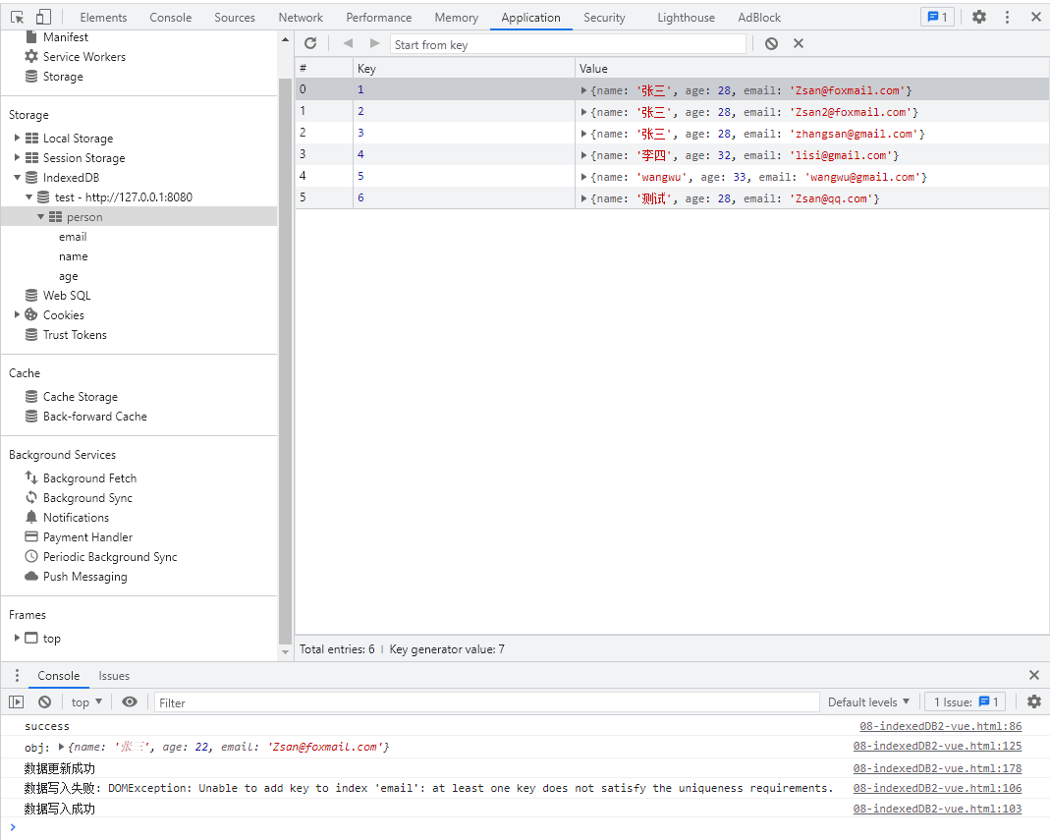The height and width of the screenshot is (840, 1050).
Task: Open the Network tab
Action: 301,18
